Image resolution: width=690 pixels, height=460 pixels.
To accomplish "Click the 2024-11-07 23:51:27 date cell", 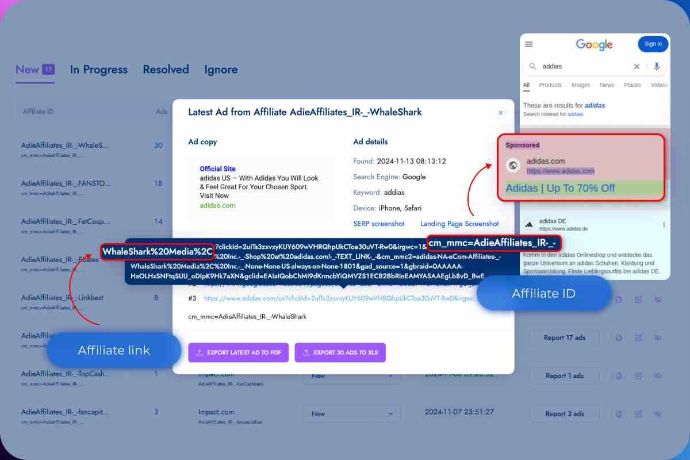I will [459, 412].
